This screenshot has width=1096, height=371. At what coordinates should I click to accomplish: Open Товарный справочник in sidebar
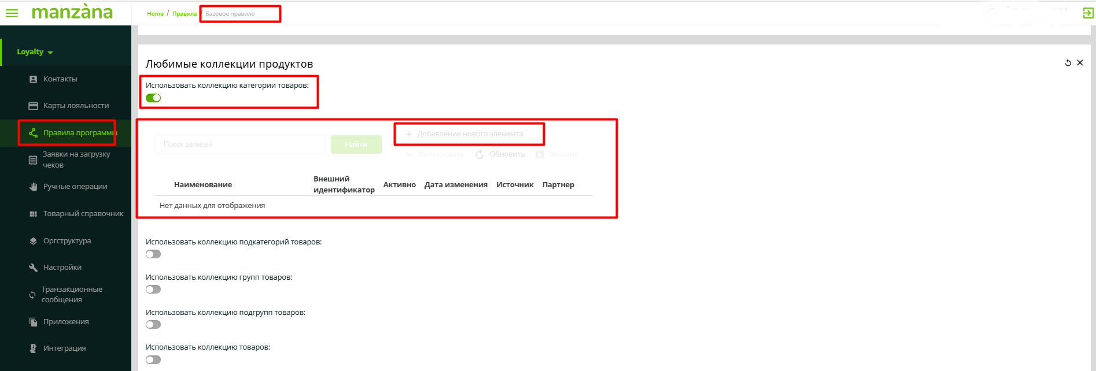coord(83,214)
